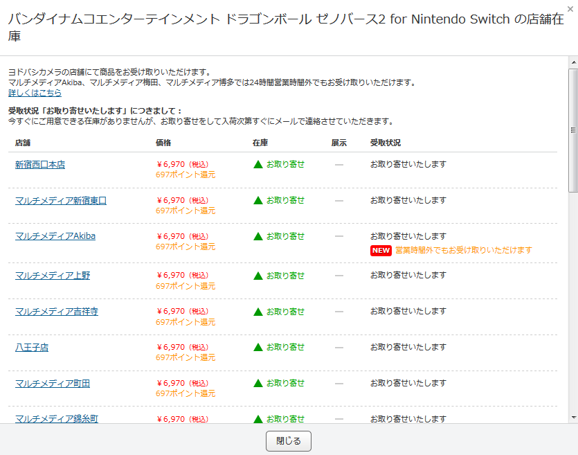Open the マルチメディアAkiba store link

click(x=55, y=236)
